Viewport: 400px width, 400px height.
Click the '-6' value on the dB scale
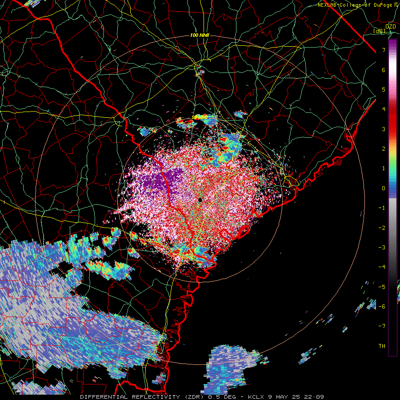click(x=382, y=307)
